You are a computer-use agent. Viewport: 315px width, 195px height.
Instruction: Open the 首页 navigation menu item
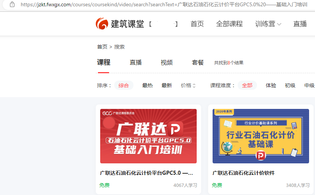[197, 24]
